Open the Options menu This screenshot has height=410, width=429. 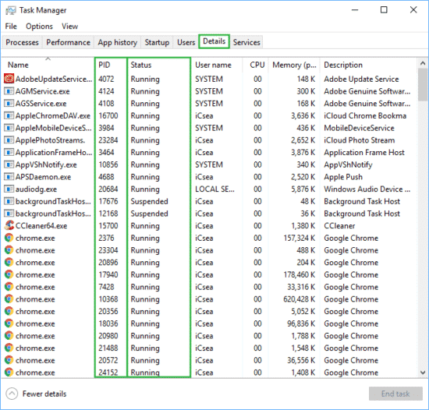point(39,27)
